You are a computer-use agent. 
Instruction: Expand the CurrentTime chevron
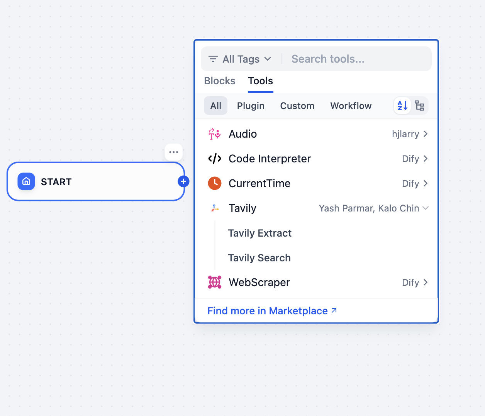(x=426, y=183)
